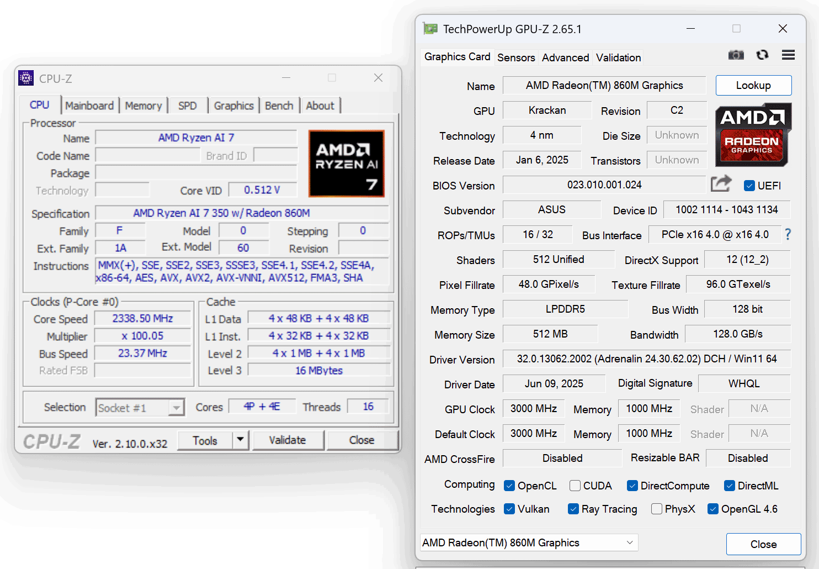Click the Core VID value 0.512 V
Screen dimensions: 819x569
(x=262, y=190)
